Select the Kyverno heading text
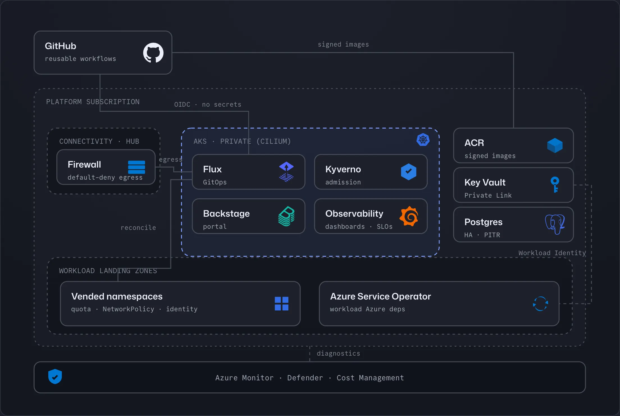The width and height of the screenshot is (620, 416). click(343, 169)
